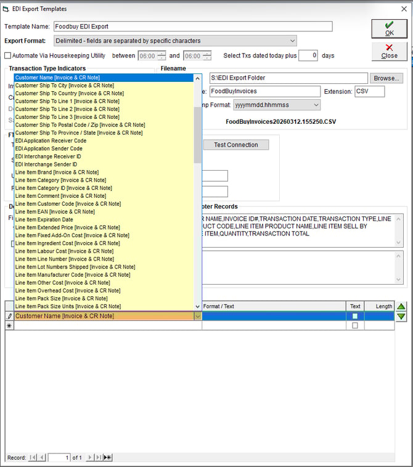
Task: Choose Customer Ship To Province / State
Action: coord(104,133)
